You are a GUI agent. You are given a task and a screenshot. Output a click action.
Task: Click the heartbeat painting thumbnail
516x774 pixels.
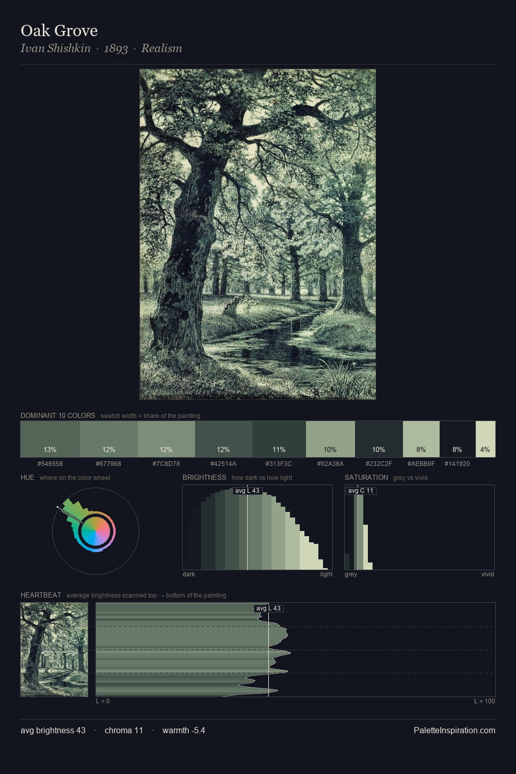(54, 650)
